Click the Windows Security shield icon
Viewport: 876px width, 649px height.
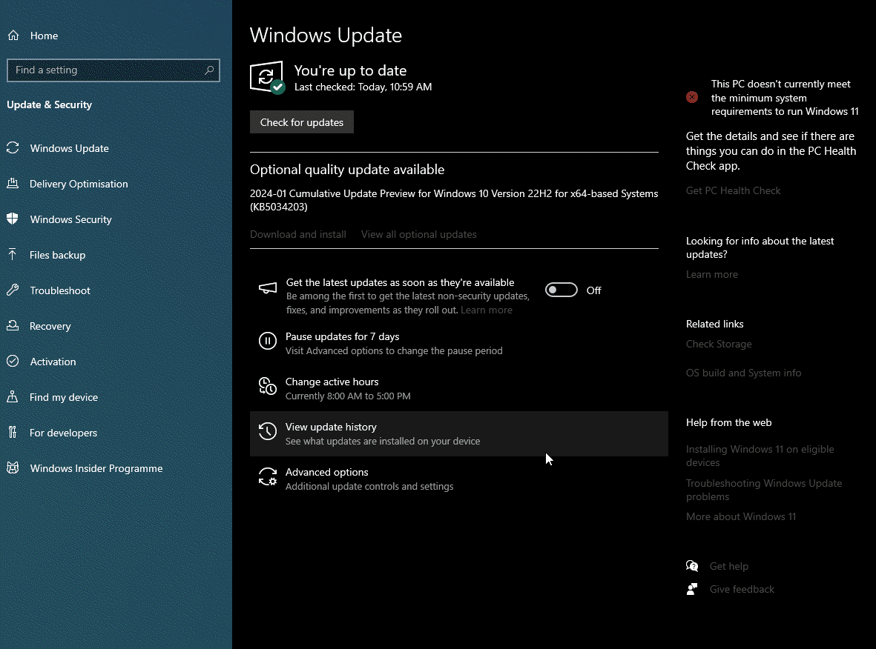point(13,219)
